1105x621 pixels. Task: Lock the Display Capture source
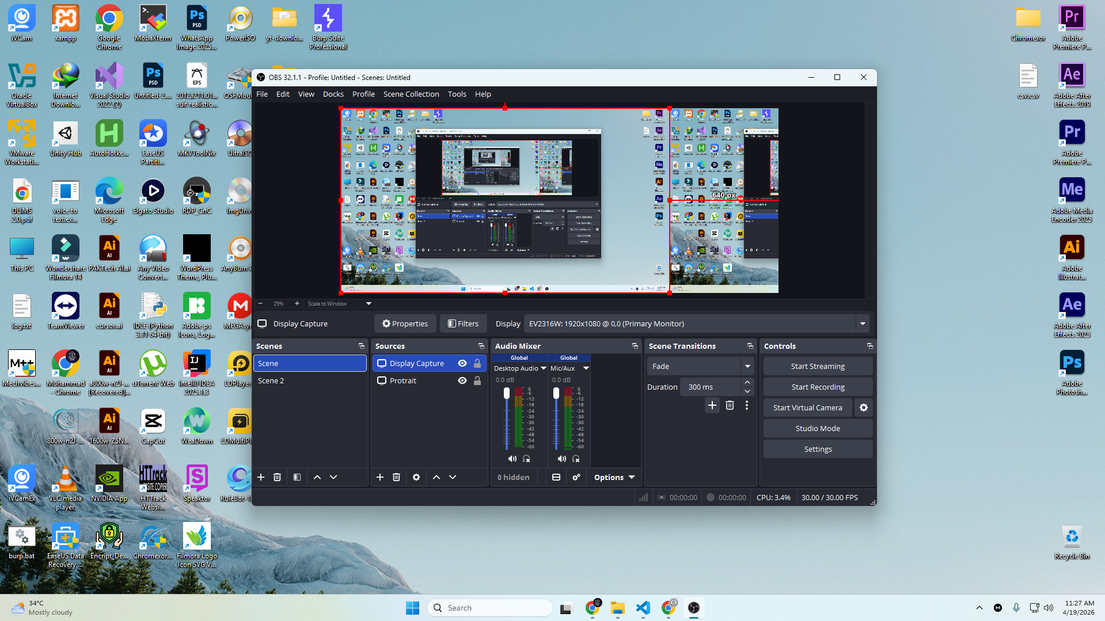477,363
